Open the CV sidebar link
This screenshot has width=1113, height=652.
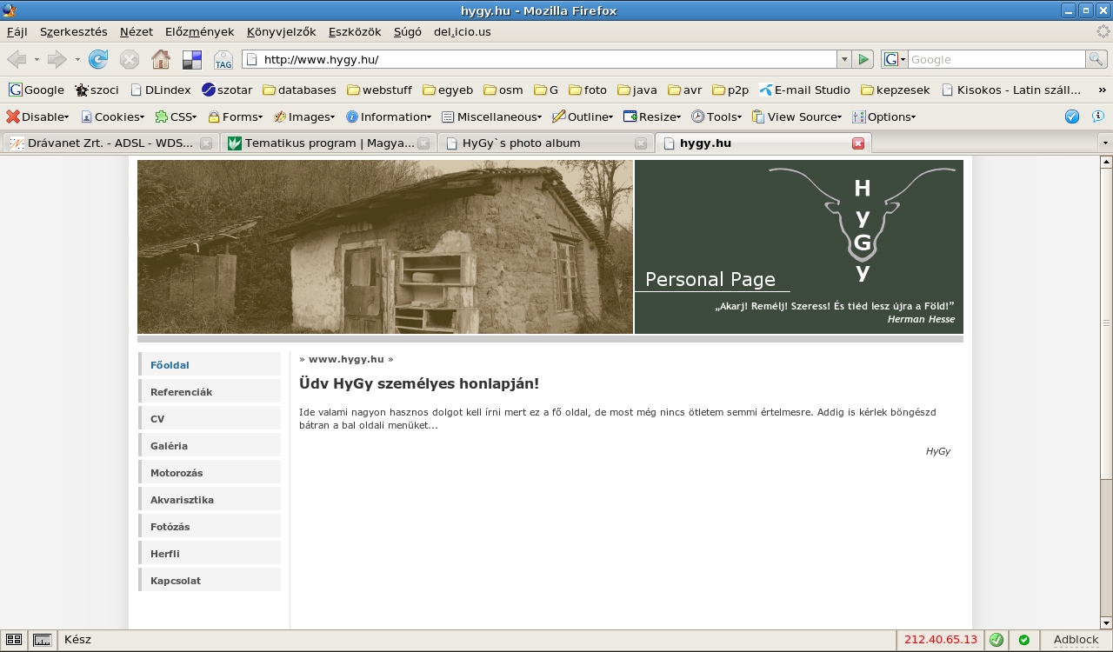pyautogui.click(x=210, y=419)
